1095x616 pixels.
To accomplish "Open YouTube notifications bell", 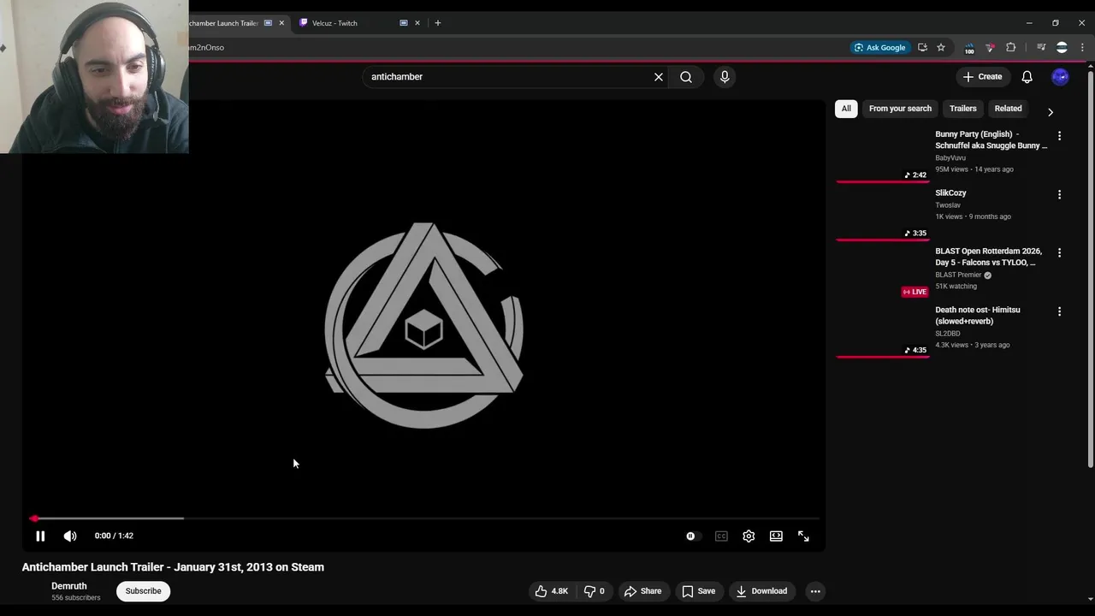I will tap(1027, 77).
